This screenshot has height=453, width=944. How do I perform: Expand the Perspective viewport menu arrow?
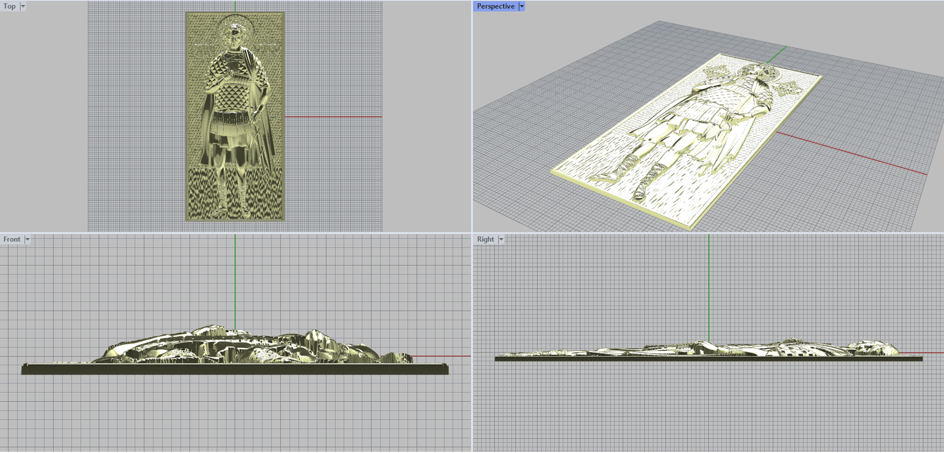522,6
